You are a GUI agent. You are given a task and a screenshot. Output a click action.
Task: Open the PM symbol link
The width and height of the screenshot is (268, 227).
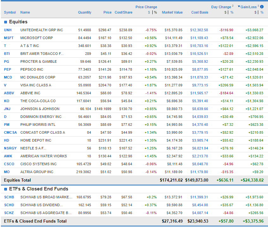7,125
